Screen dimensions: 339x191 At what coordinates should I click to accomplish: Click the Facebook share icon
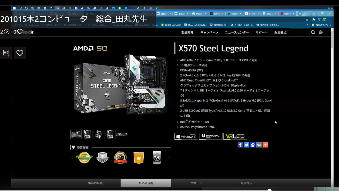tap(240, 145)
